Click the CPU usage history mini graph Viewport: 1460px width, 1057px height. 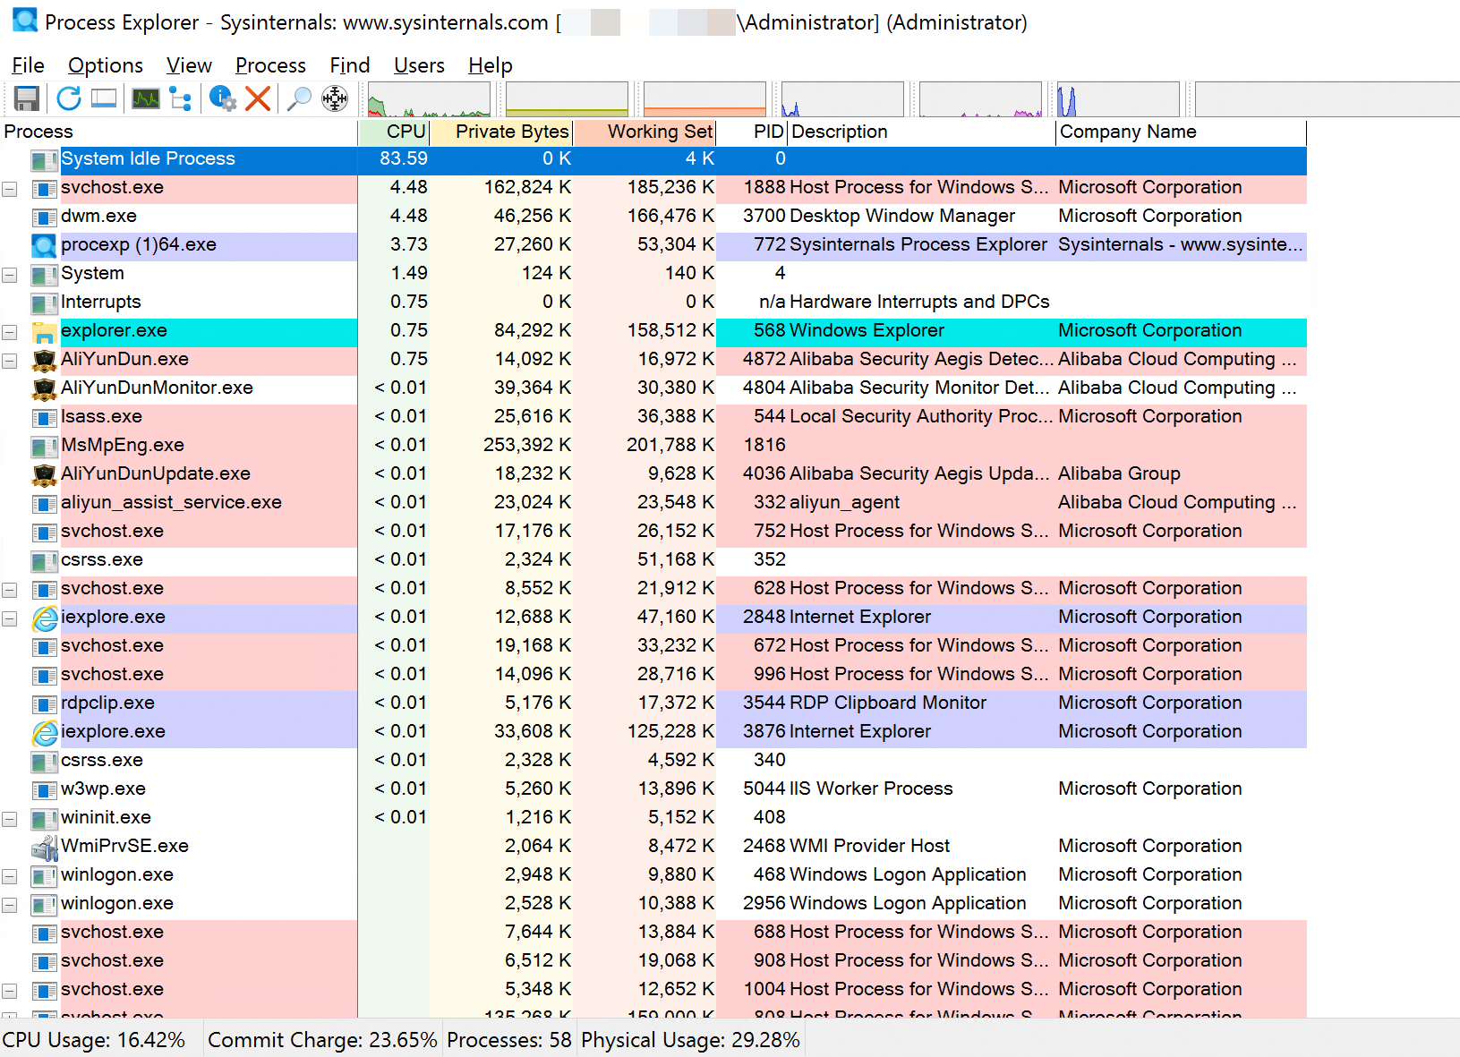tap(429, 99)
